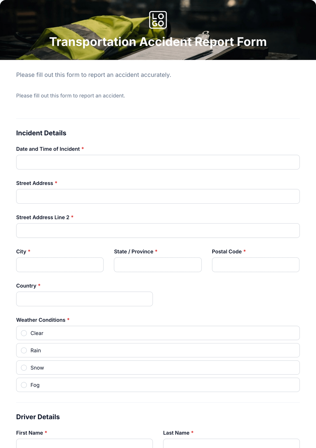The height and width of the screenshot is (448, 316).
Task: Click the Incident Details section heading
Action: [41, 133]
